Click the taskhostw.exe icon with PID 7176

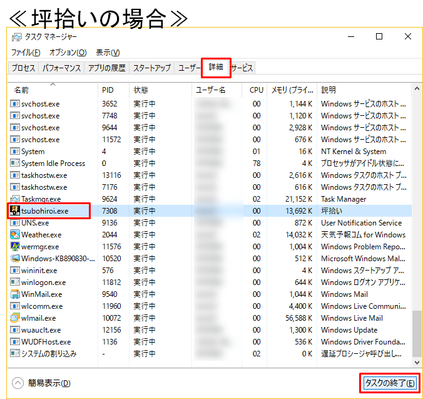(x=15, y=187)
